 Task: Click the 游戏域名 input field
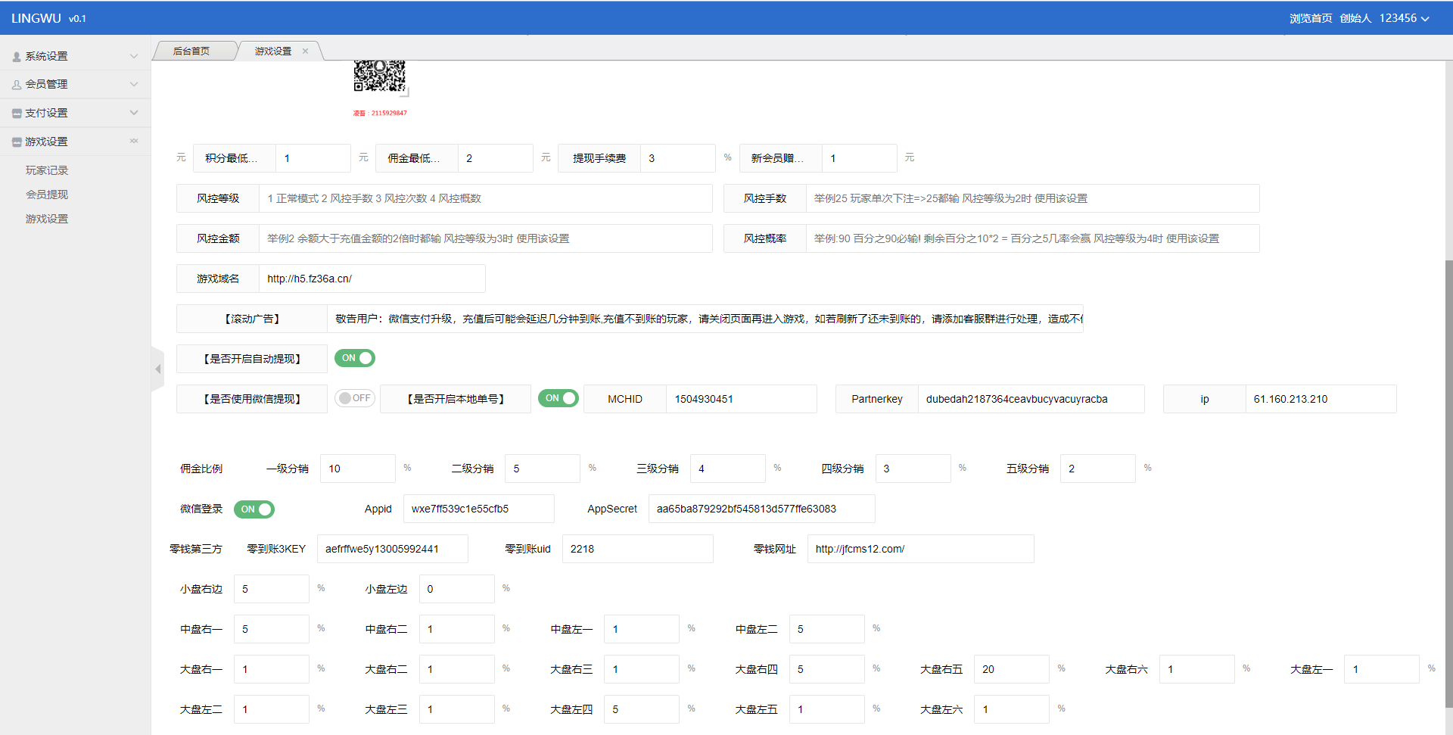click(x=372, y=279)
